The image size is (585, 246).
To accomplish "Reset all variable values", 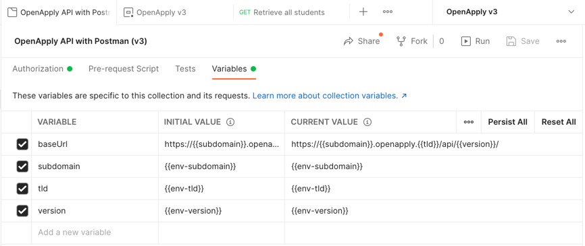I will click(559, 122).
